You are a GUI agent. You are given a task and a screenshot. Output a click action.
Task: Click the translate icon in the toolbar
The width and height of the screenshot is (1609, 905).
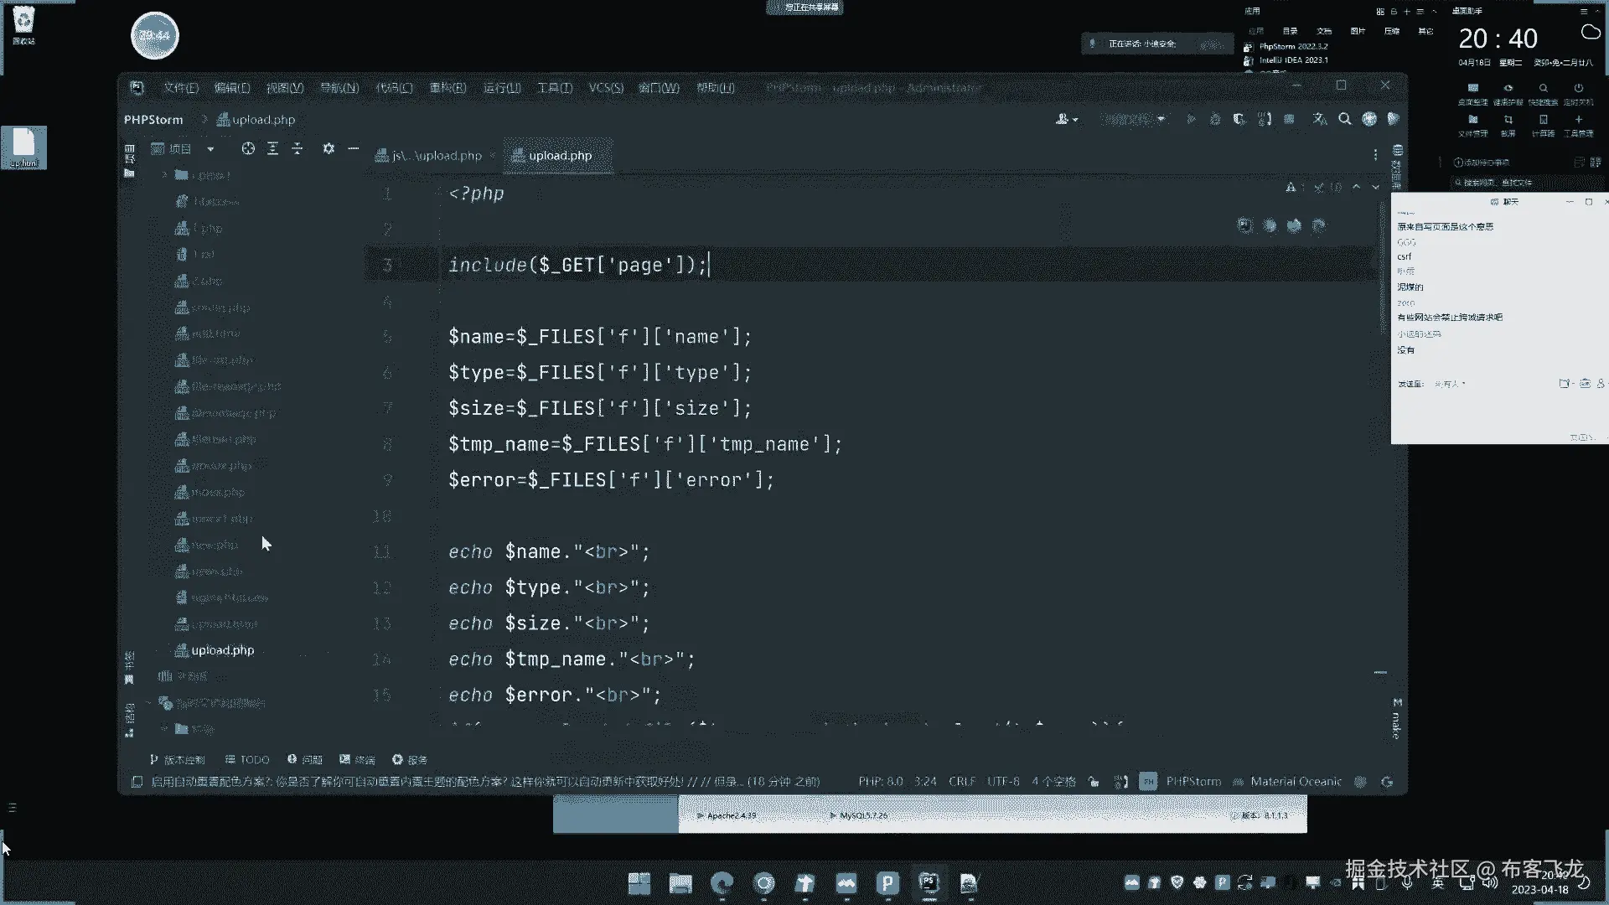pyautogui.click(x=1319, y=119)
